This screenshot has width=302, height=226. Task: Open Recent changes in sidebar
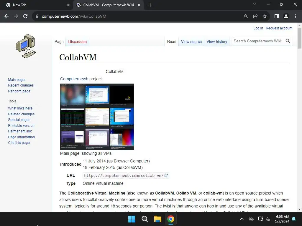pos(21,85)
